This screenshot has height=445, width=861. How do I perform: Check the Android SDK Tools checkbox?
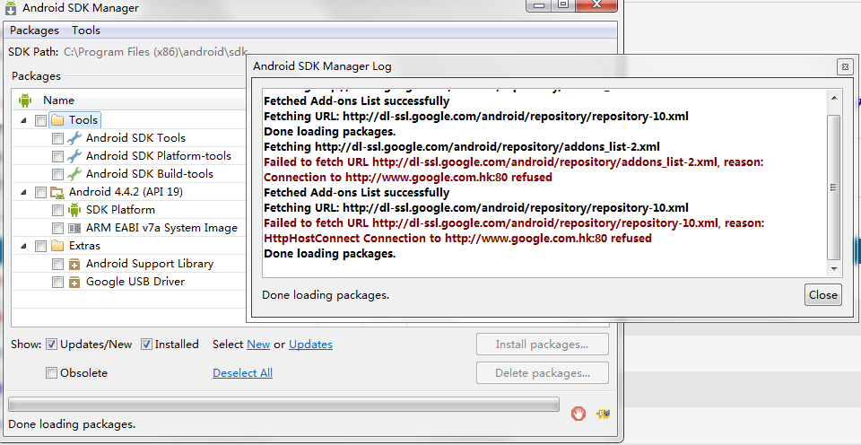(x=57, y=138)
